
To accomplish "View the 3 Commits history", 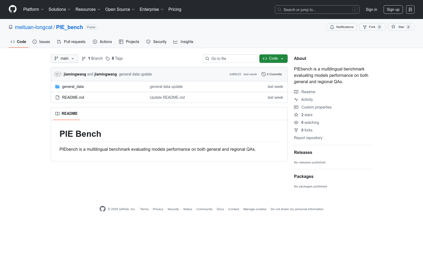I will point(272,74).
